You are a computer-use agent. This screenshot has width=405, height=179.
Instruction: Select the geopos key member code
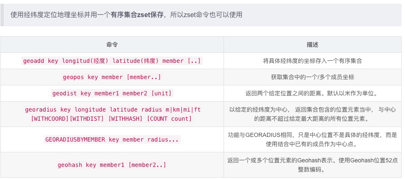[x=112, y=77]
